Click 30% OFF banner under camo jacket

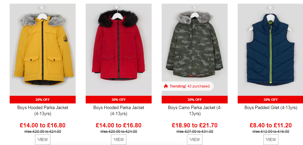pyautogui.click(x=195, y=100)
